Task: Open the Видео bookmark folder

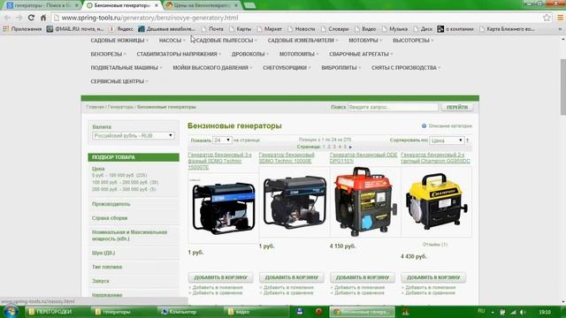Action: point(365,29)
